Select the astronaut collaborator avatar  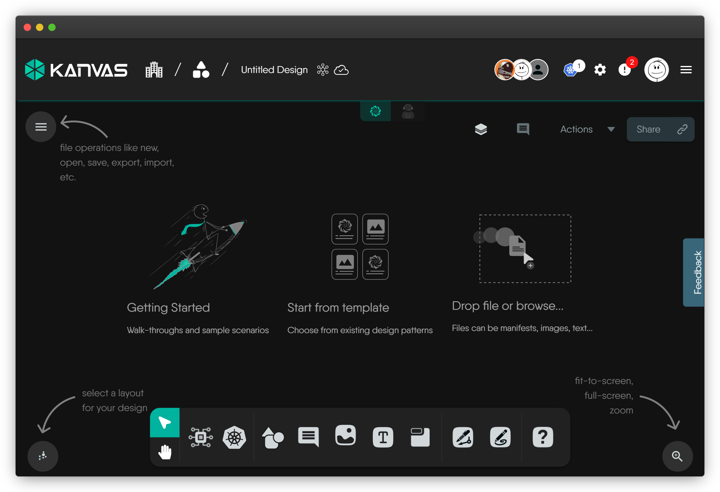tap(504, 70)
